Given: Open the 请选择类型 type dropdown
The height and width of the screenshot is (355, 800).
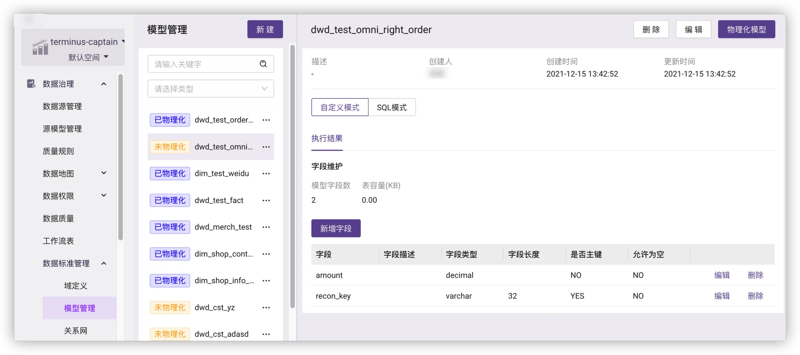Looking at the screenshot, I should 210,89.
